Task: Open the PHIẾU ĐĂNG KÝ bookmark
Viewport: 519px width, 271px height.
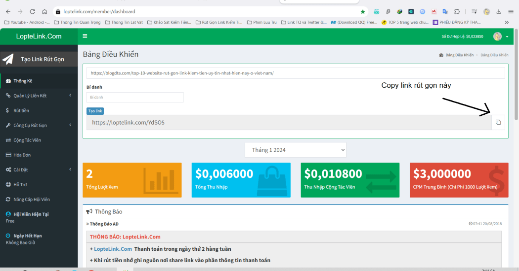Action: coord(457,23)
